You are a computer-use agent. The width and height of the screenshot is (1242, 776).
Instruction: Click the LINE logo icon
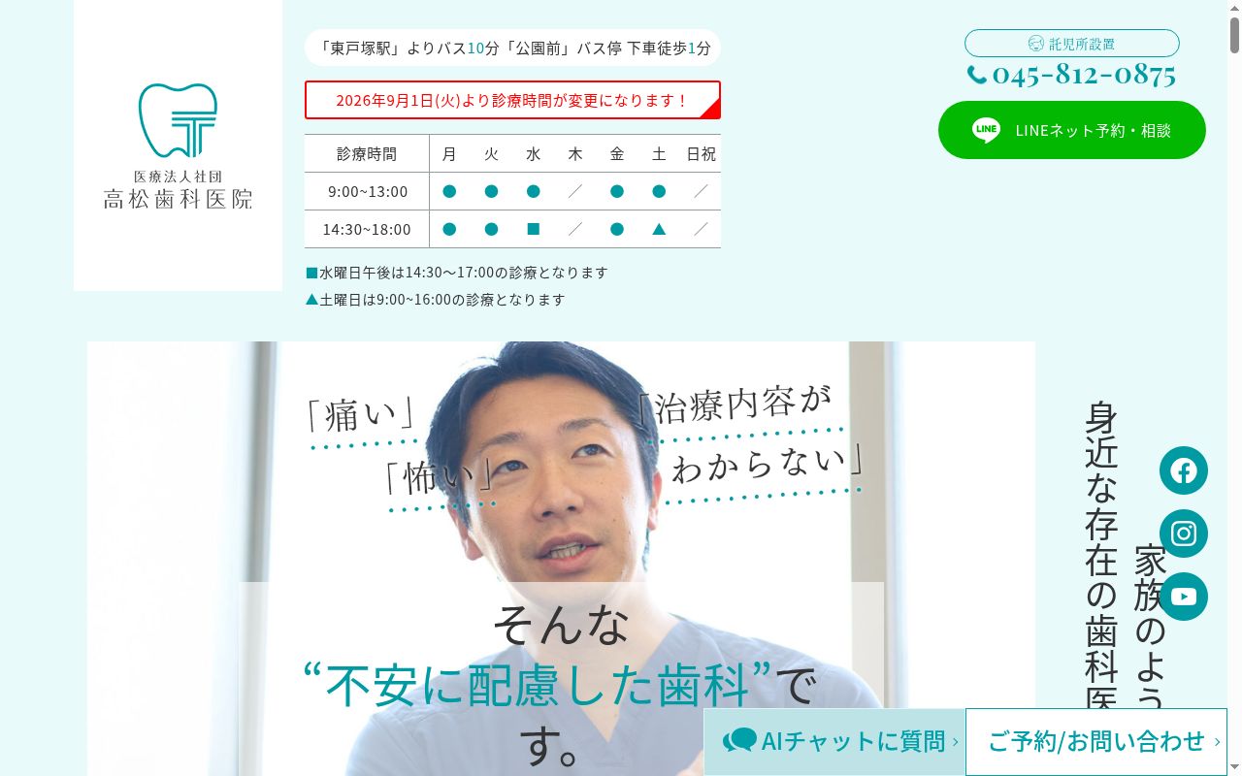(x=986, y=130)
